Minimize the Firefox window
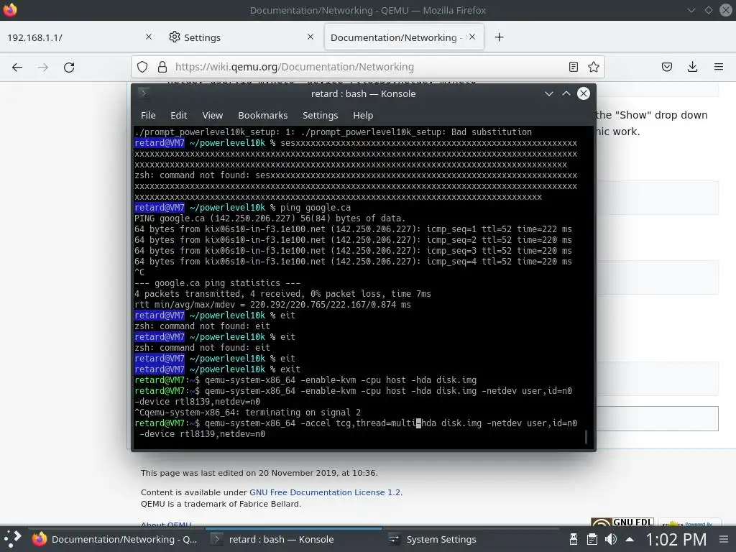This screenshot has height=552, width=736. (x=691, y=10)
